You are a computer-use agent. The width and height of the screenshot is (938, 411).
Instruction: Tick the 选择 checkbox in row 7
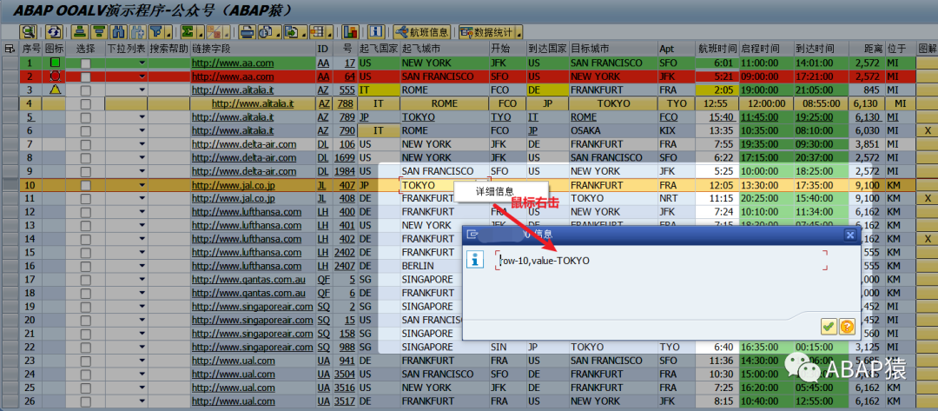click(x=86, y=145)
